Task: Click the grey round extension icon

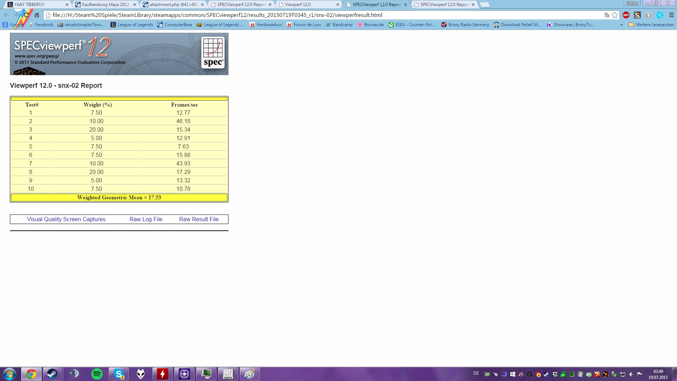Action: (649, 15)
